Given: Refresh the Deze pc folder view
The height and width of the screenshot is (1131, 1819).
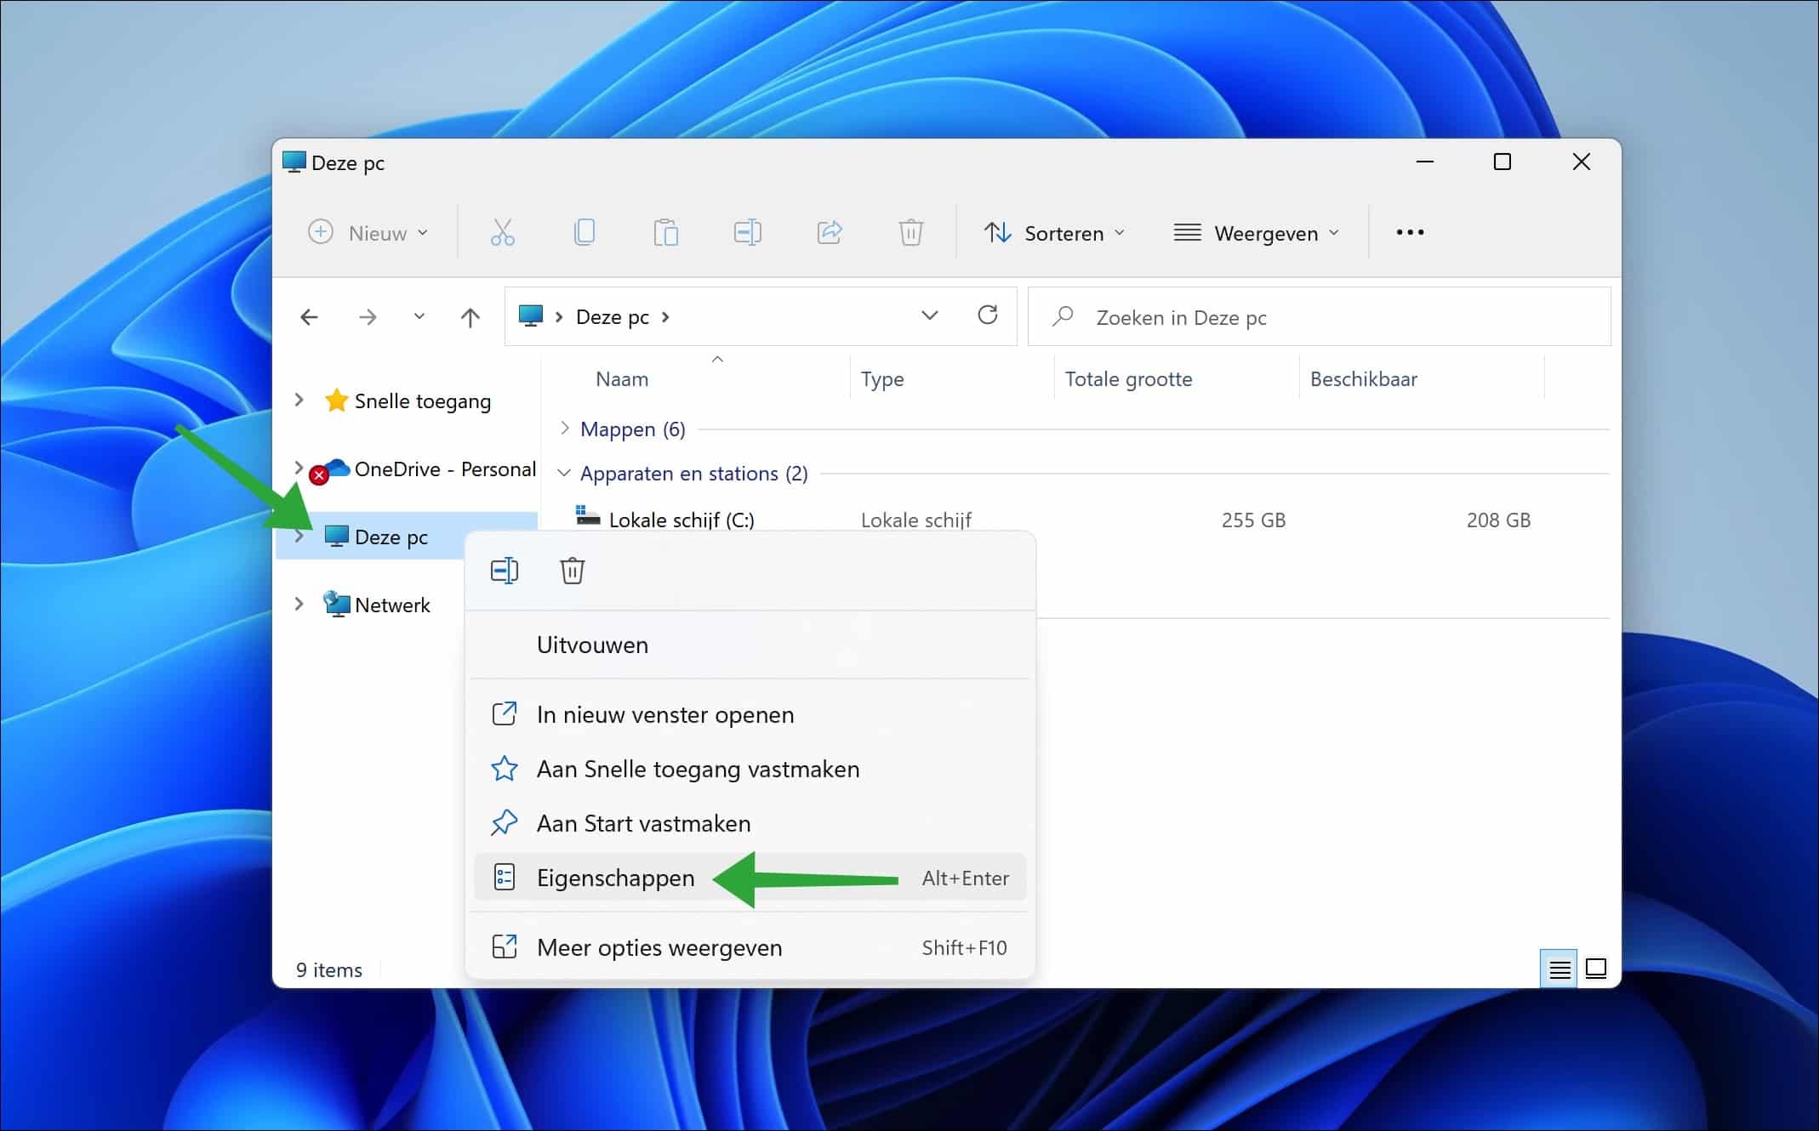Looking at the screenshot, I should (x=987, y=315).
